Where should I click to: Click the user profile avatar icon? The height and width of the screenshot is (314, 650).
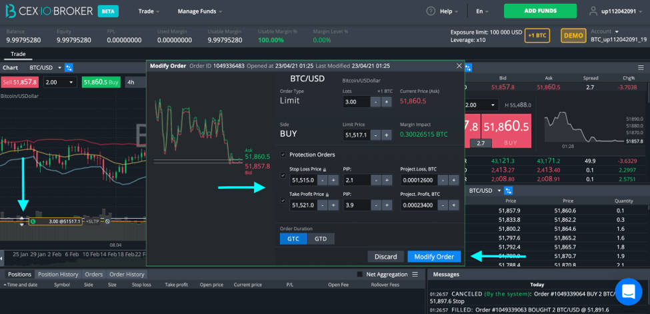[x=593, y=11]
